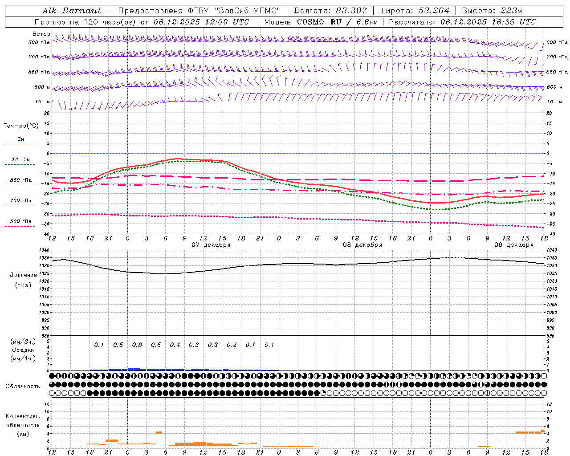Select the 850 гПа temperature legend entry

[21, 180]
